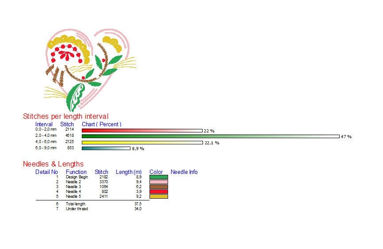Click the 'Needles & Lengths' heading

coord(53,164)
